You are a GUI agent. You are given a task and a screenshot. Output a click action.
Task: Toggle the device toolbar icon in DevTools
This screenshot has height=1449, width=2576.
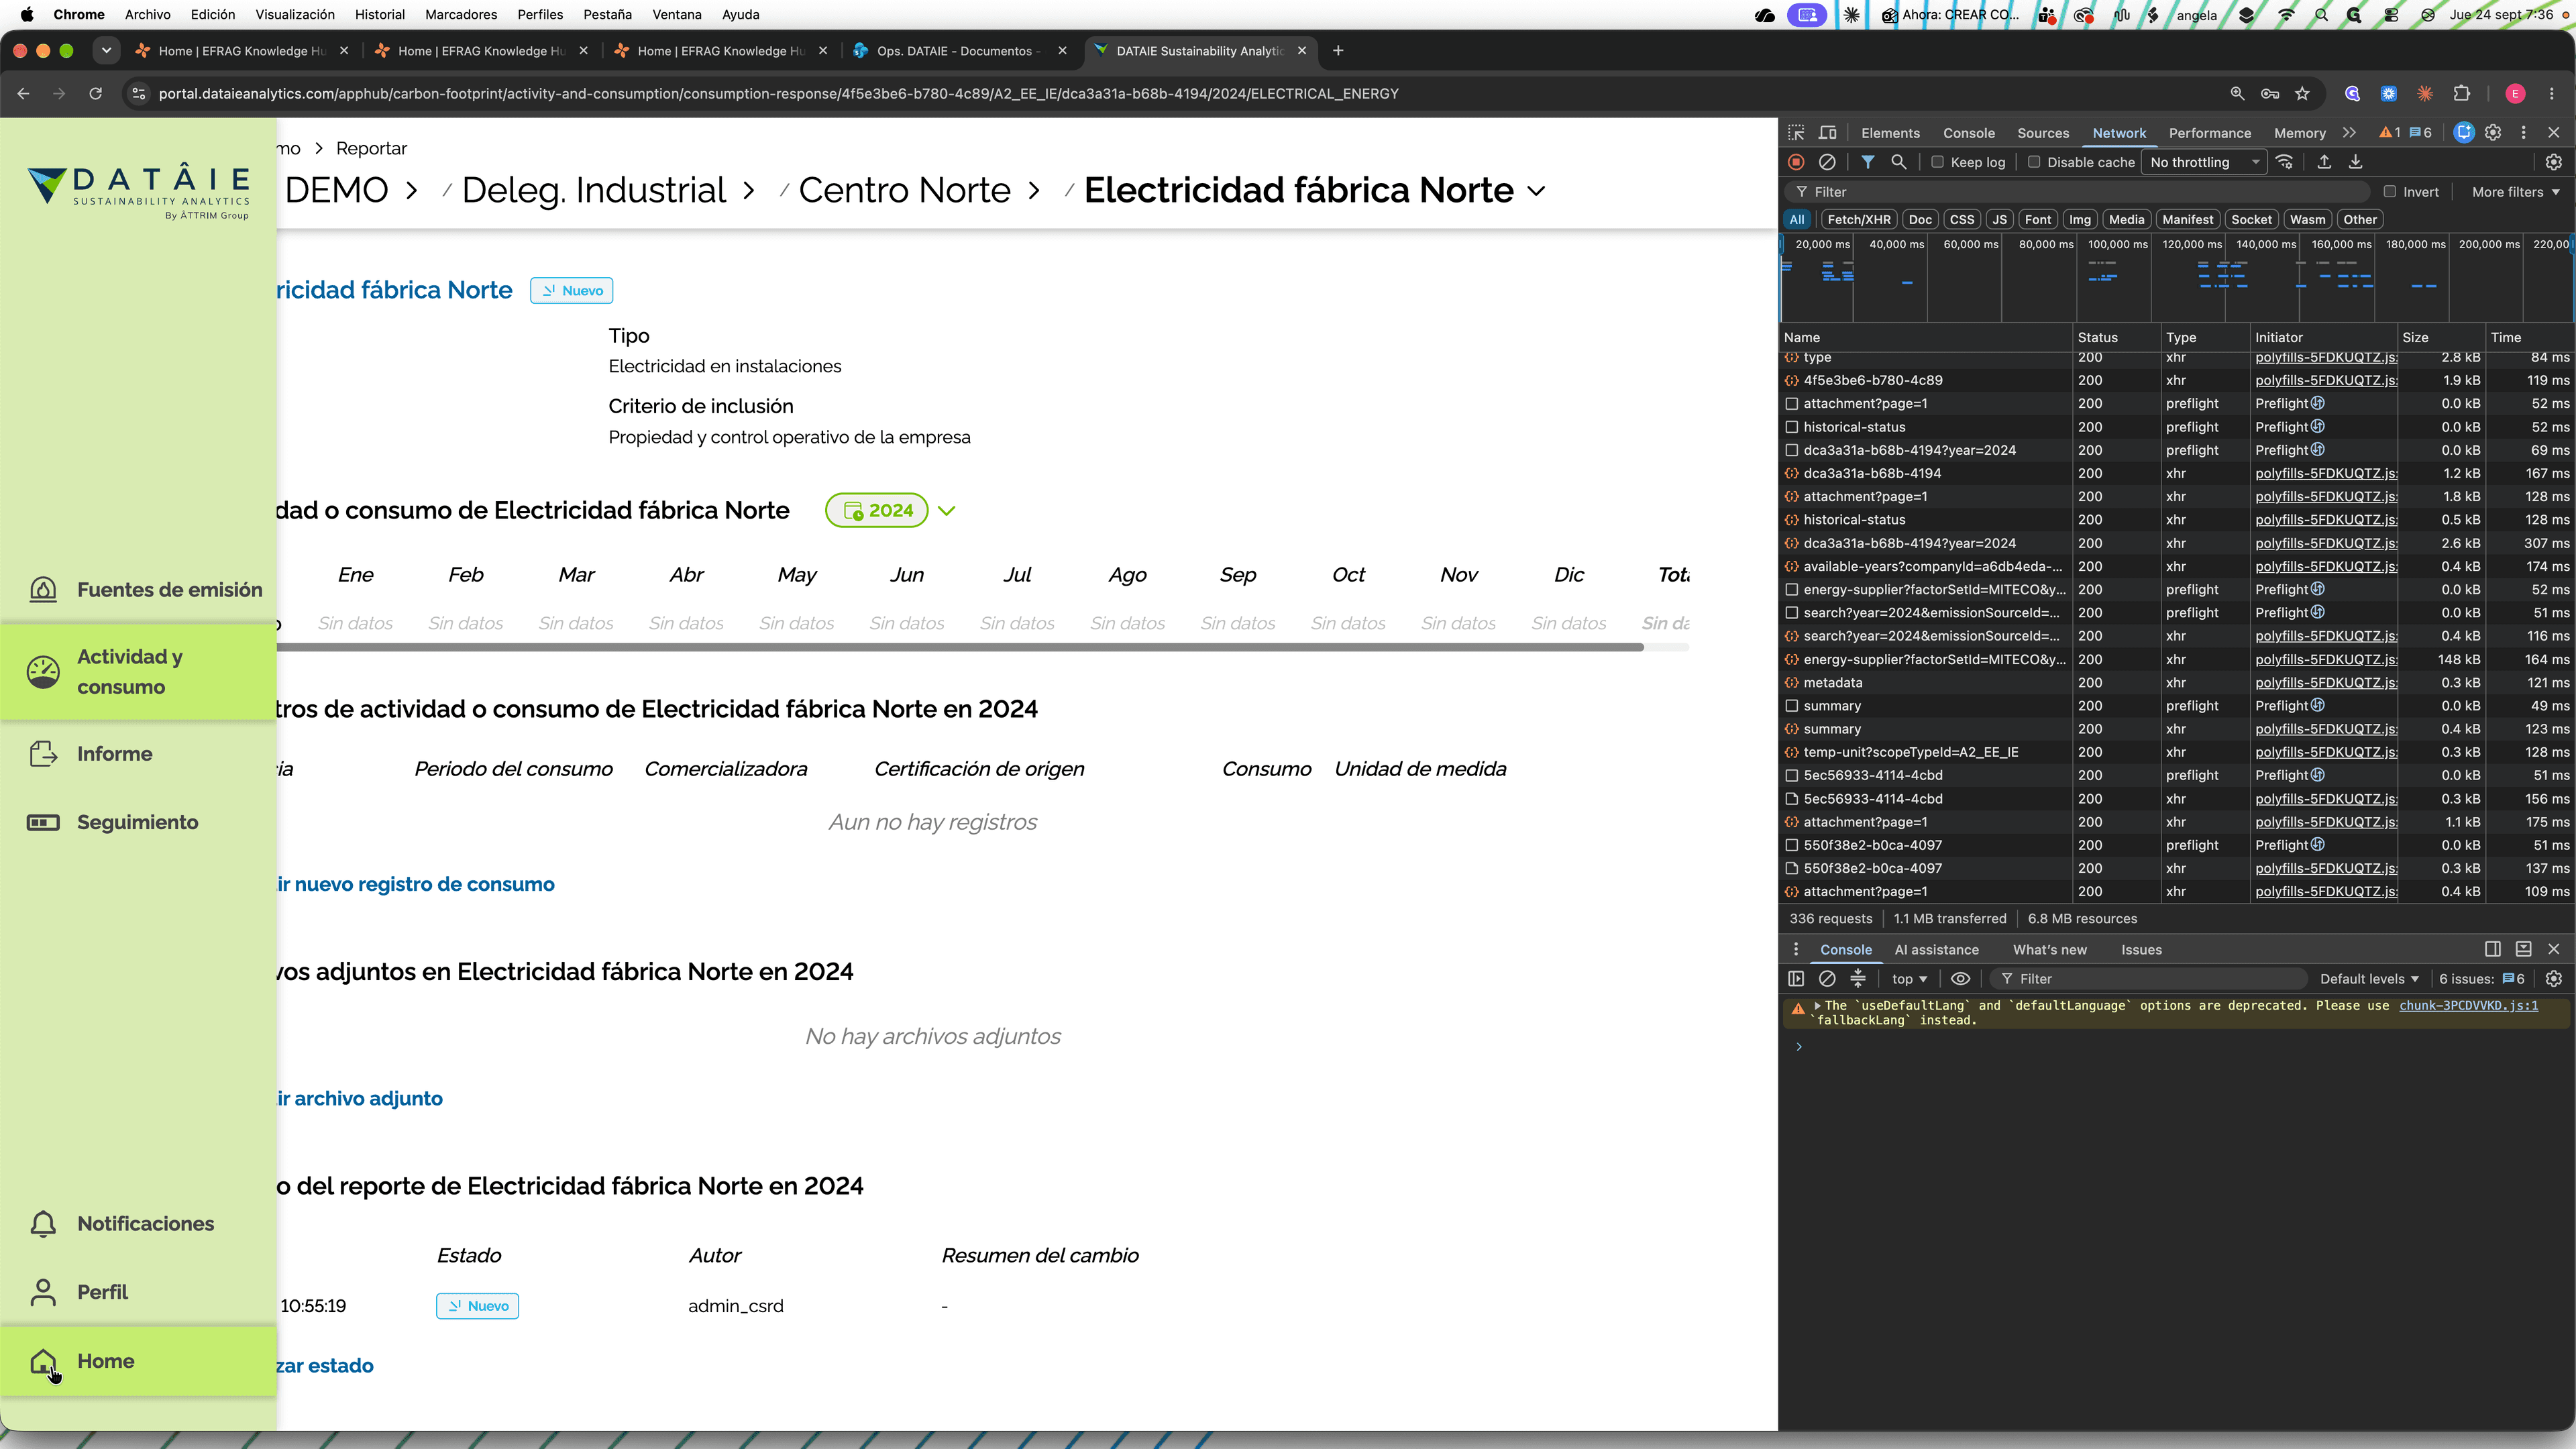click(x=1828, y=133)
